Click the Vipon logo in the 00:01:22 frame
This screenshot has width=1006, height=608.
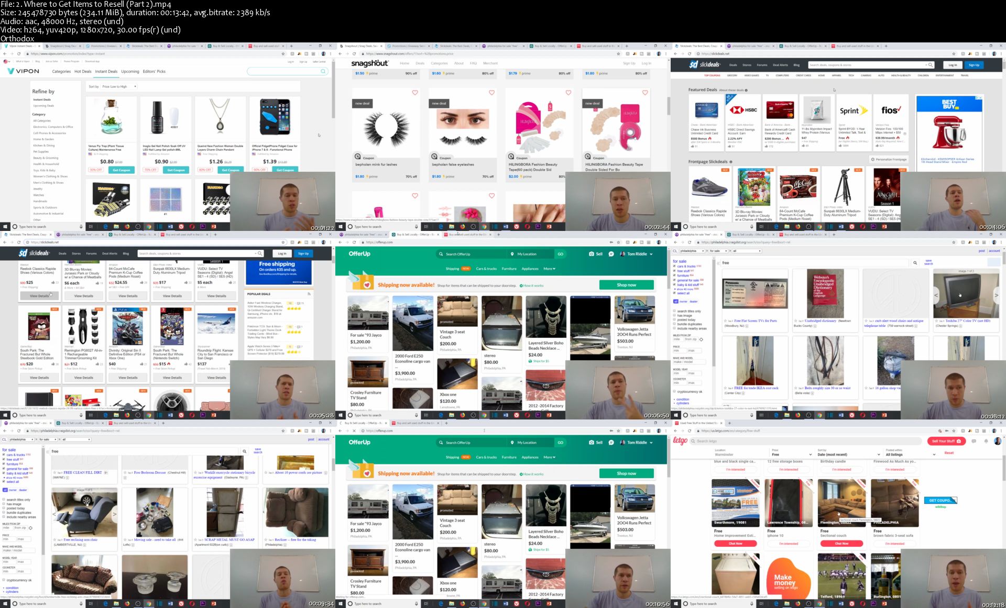pos(24,71)
